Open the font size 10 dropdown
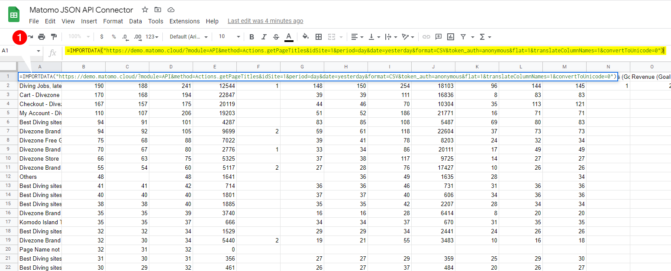Screen dimensions: 671x271 click(x=229, y=37)
